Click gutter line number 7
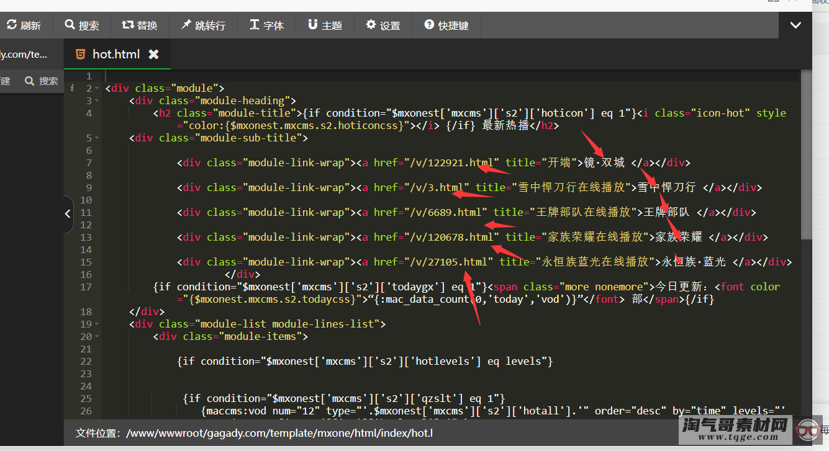This screenshot has width=829, height=451. [89, 163]
